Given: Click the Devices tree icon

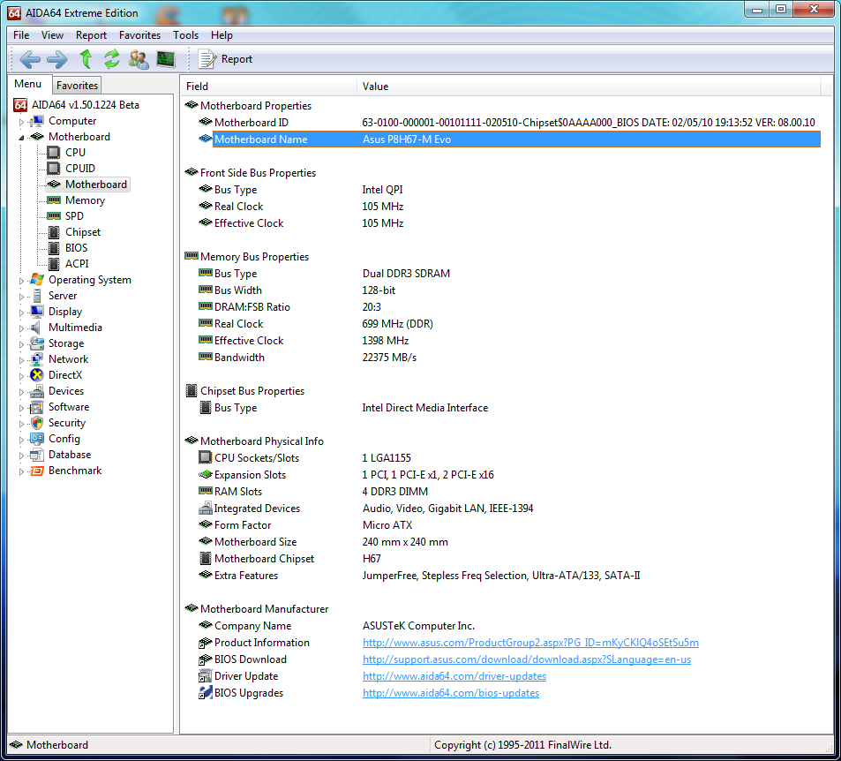Looking at the screenshot, I should tap(37, 391).
